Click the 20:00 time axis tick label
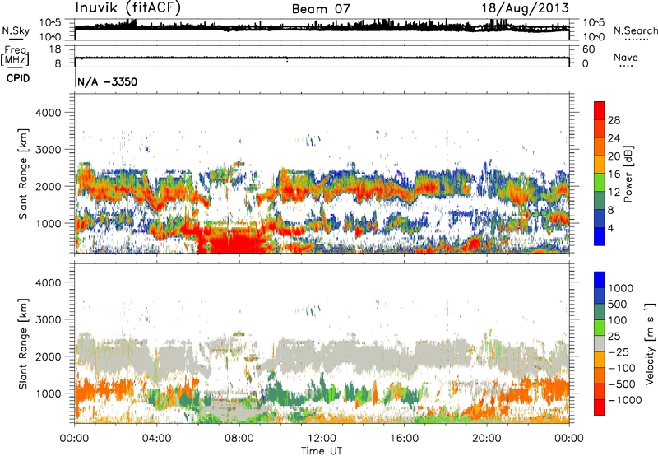 coord(487,439)
